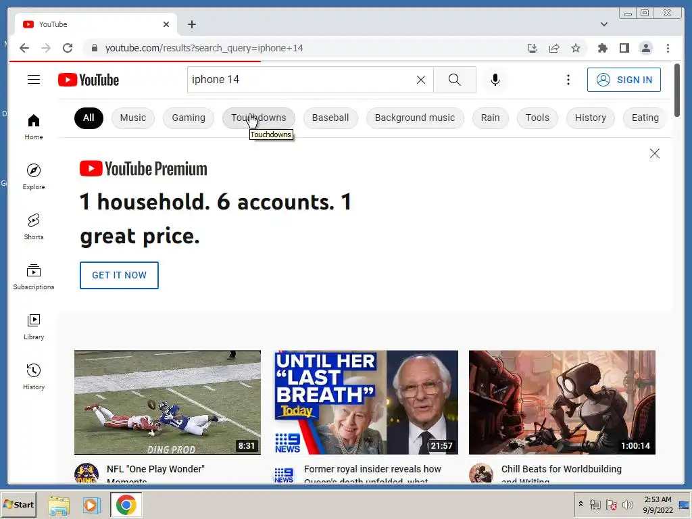Open the Chrome profile icon
This screenshot has height=519, width=692.
pos(645,48)
